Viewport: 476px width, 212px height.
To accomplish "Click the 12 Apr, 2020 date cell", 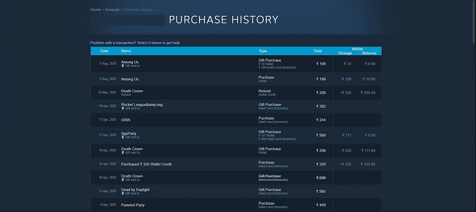I will coord(107,191).
